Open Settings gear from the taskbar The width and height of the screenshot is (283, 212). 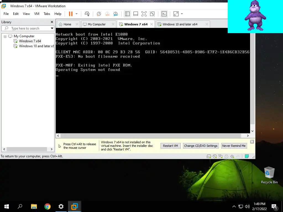click(x=61, y=206)
